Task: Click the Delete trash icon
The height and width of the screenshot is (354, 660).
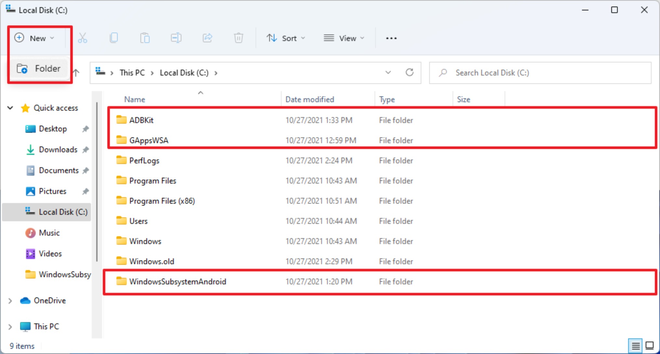Action: 238,38
